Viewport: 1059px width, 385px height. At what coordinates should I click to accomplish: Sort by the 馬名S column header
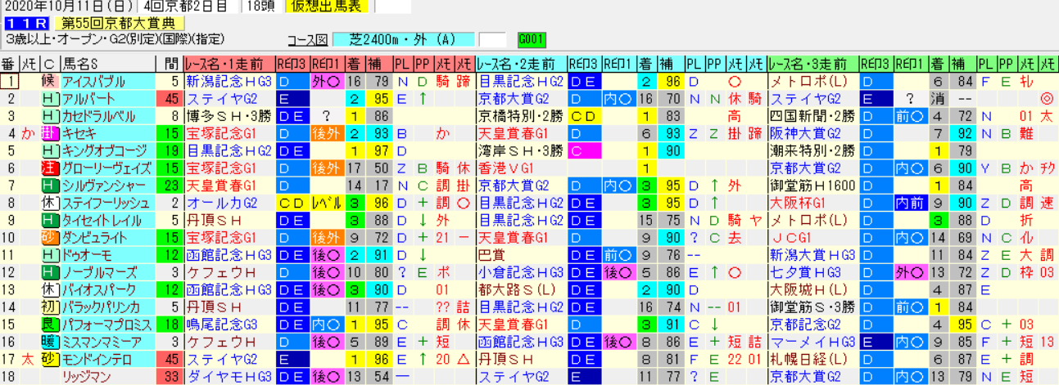106,64
